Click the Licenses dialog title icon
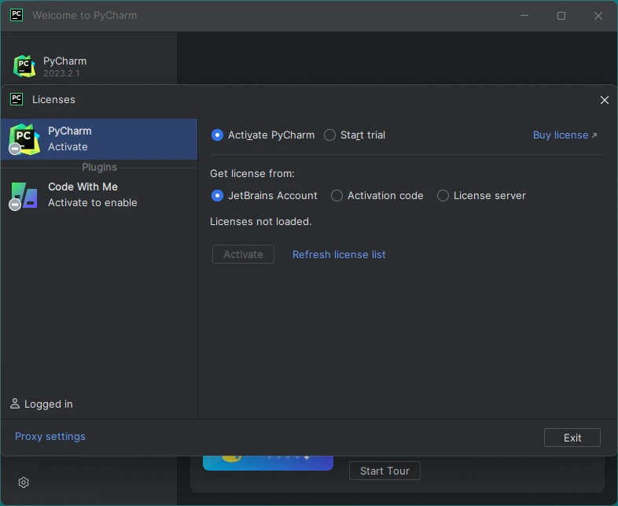This screenshot has width=618, height=506. [17, 99]
